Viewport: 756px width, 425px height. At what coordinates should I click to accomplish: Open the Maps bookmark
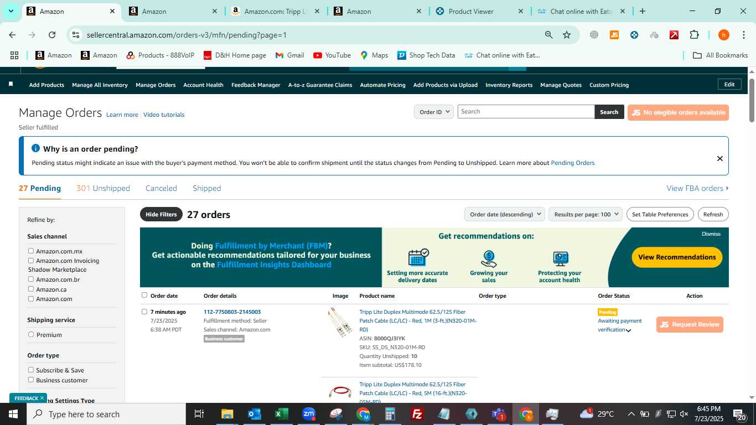(374, 55)
